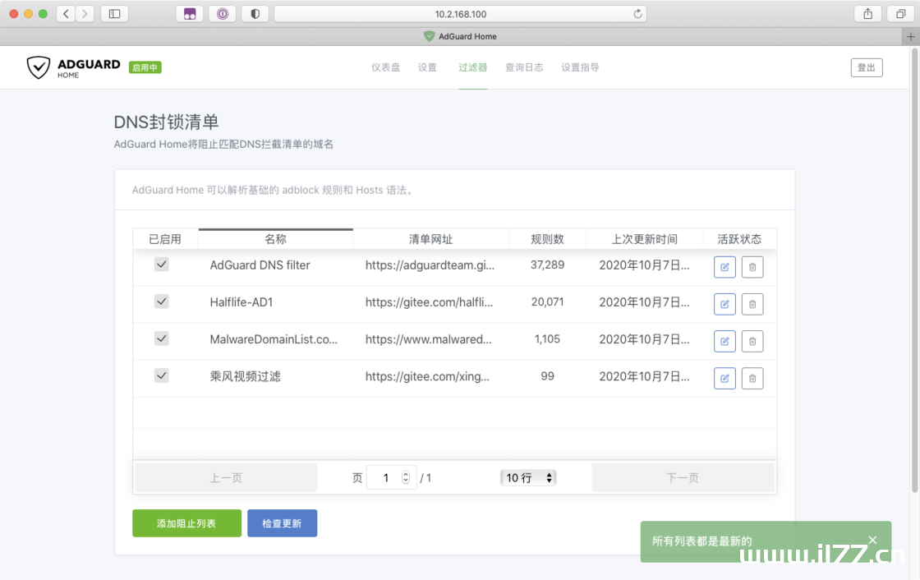Image resolution: width=920 pixels, height=580 pixels.
Task: Delete the Halflife-AD1 list
Action: 752,304
